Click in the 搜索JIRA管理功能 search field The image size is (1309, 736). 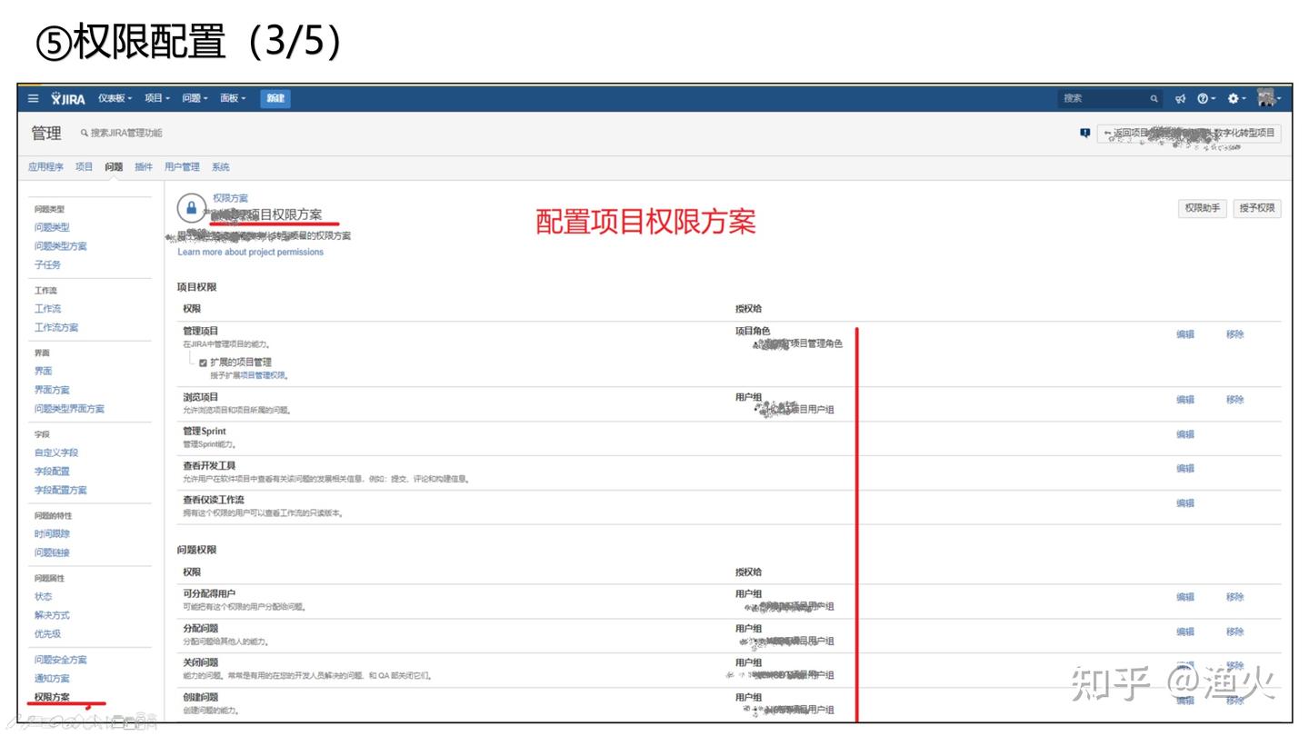[125, 134]
